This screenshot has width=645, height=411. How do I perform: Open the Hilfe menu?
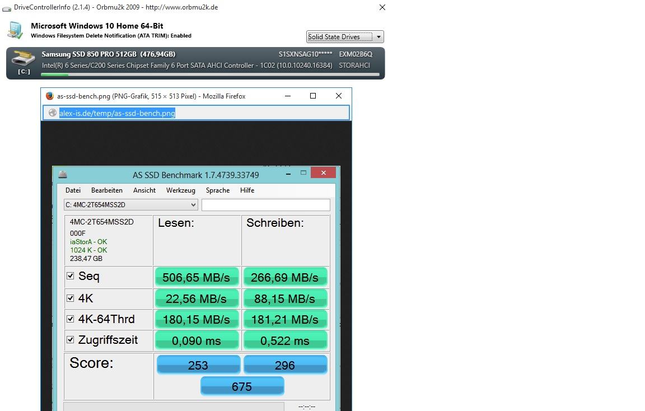[x=247, y=190]
